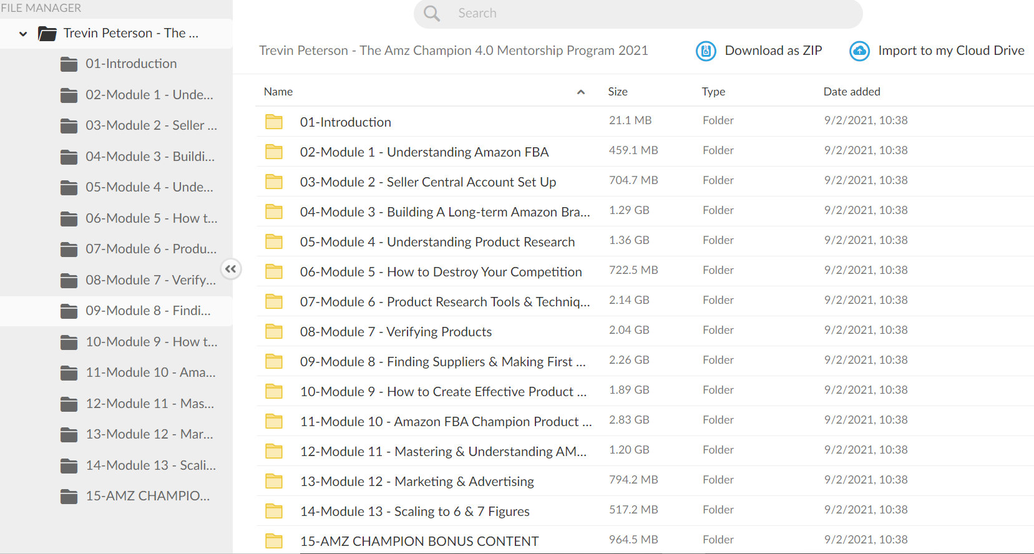Click folder icon for 13-Module 12 row
The width and height of the screenshot is (1034, 554).
(x=274, y=481)
